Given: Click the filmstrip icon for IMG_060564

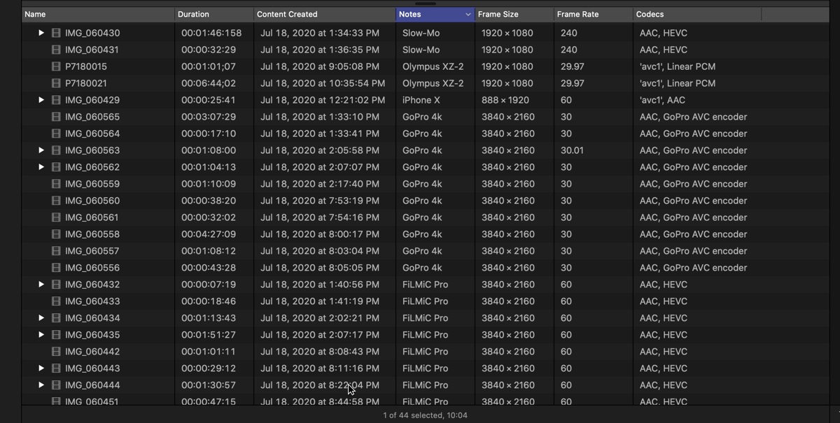Looking at the screenshot, I should 56,134.
